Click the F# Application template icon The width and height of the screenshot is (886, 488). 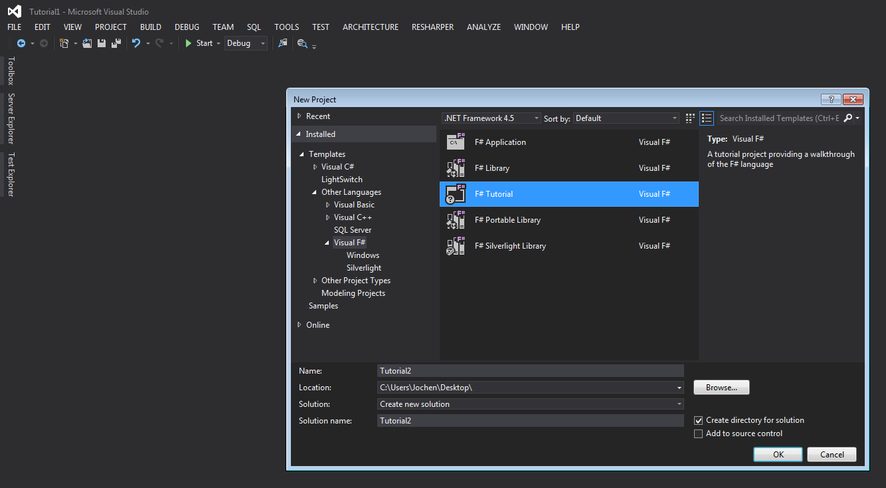[456, 142]
